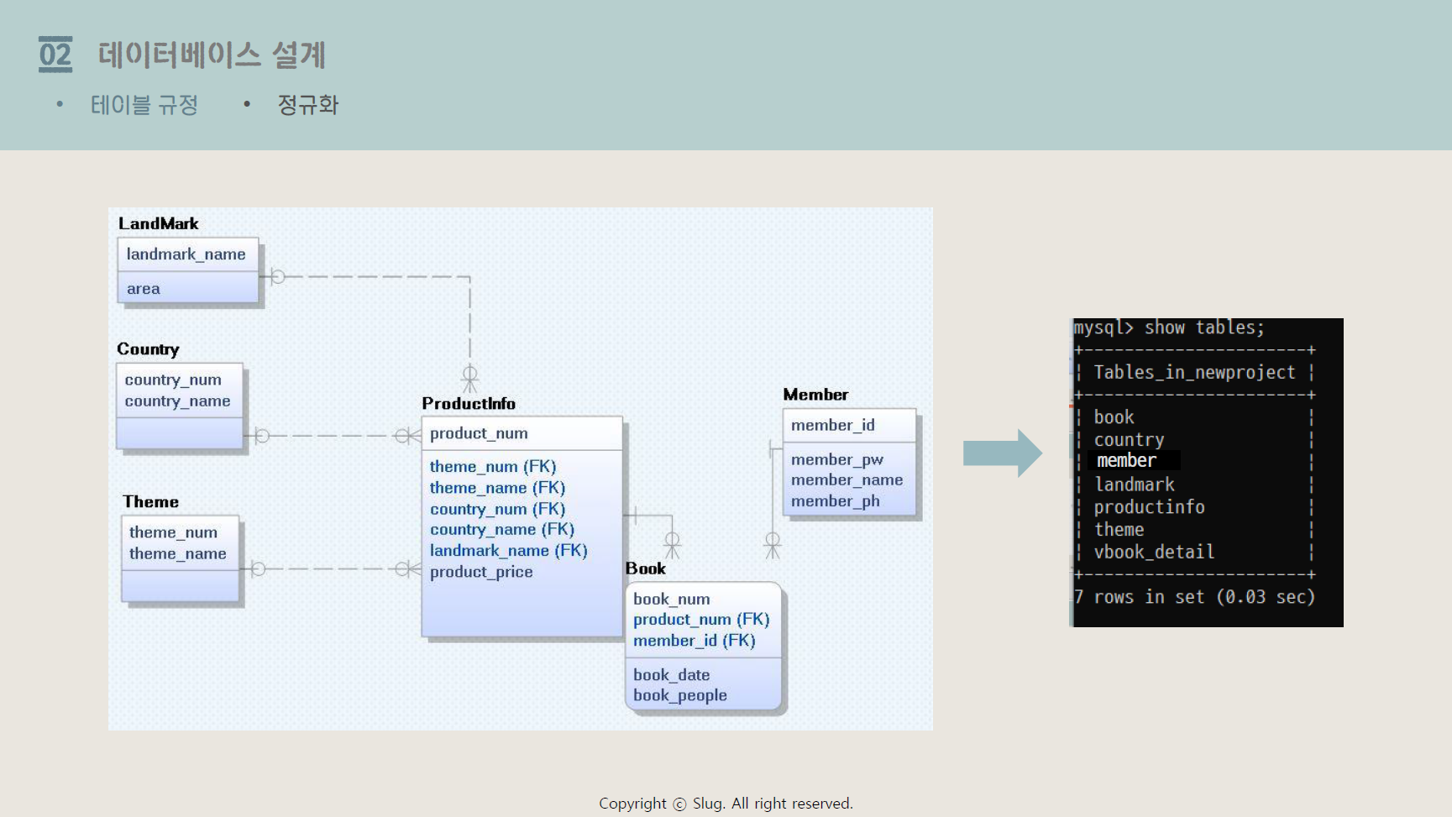Image resolution: width=1452 pixels, height=817 pixels.
Task: Click the theme row in MySQL output
Action: pyautogui.click(x=1119, y=530)
